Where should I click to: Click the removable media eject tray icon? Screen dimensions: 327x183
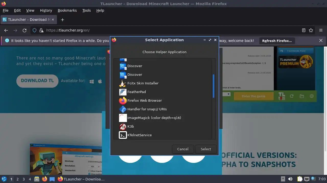pos(283,179)
